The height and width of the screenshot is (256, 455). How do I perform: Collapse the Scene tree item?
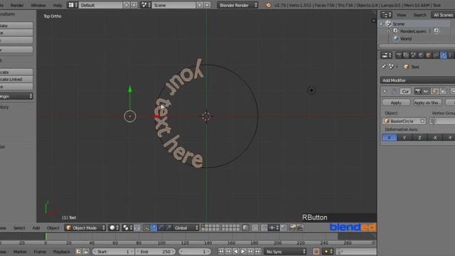[x=382, y=23]
